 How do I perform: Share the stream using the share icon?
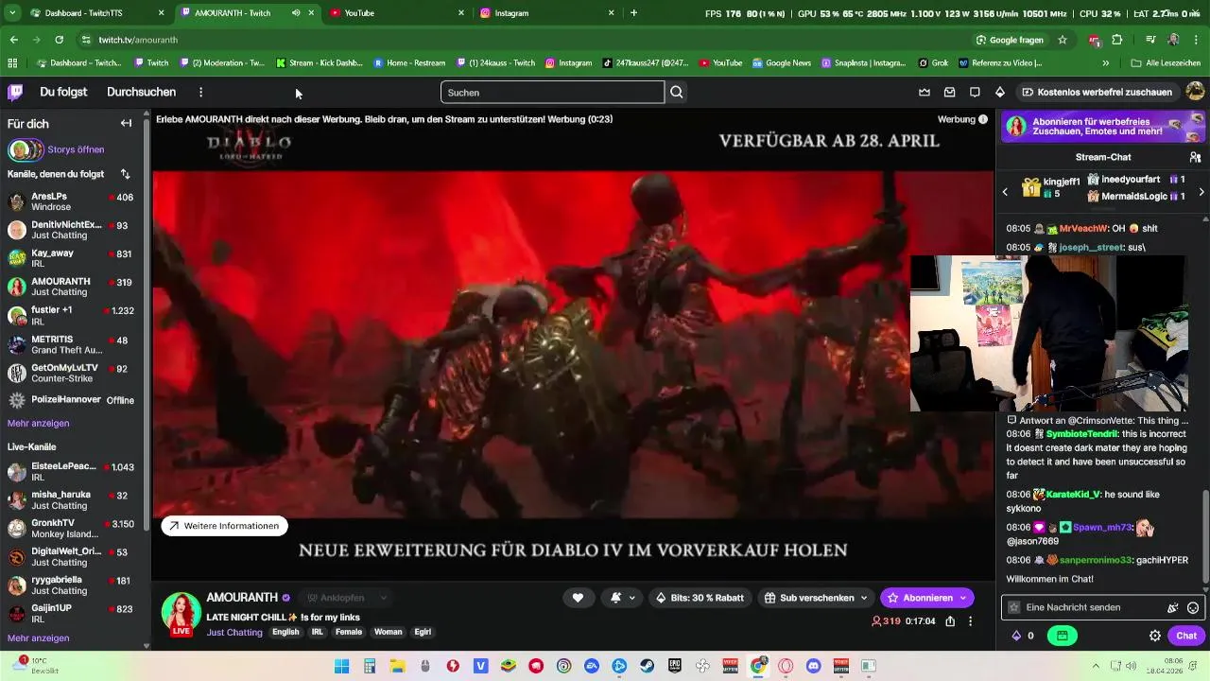[x=950, y=621]
